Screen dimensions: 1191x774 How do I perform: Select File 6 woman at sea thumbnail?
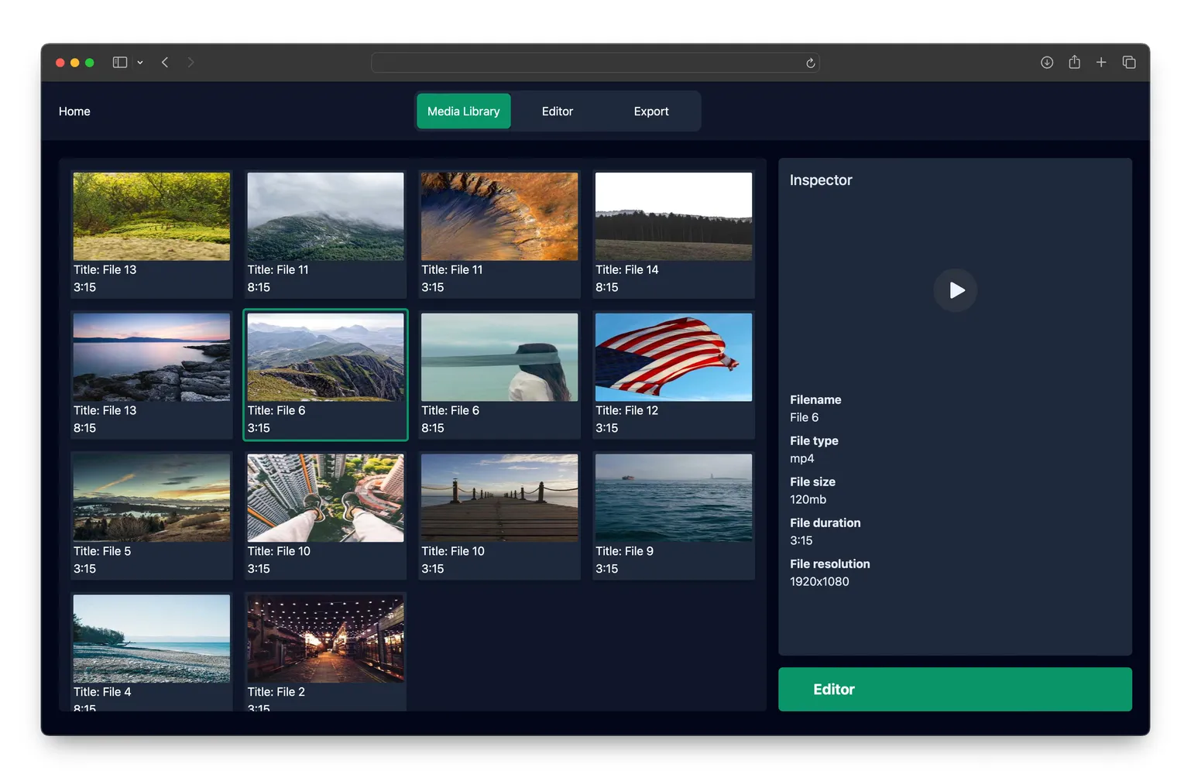point(499,358)
